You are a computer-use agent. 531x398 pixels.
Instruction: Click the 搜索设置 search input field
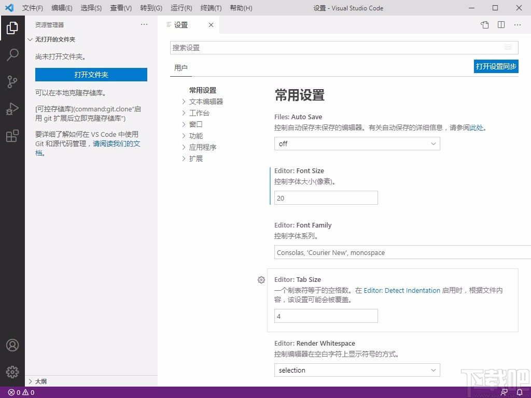point(337,48)
